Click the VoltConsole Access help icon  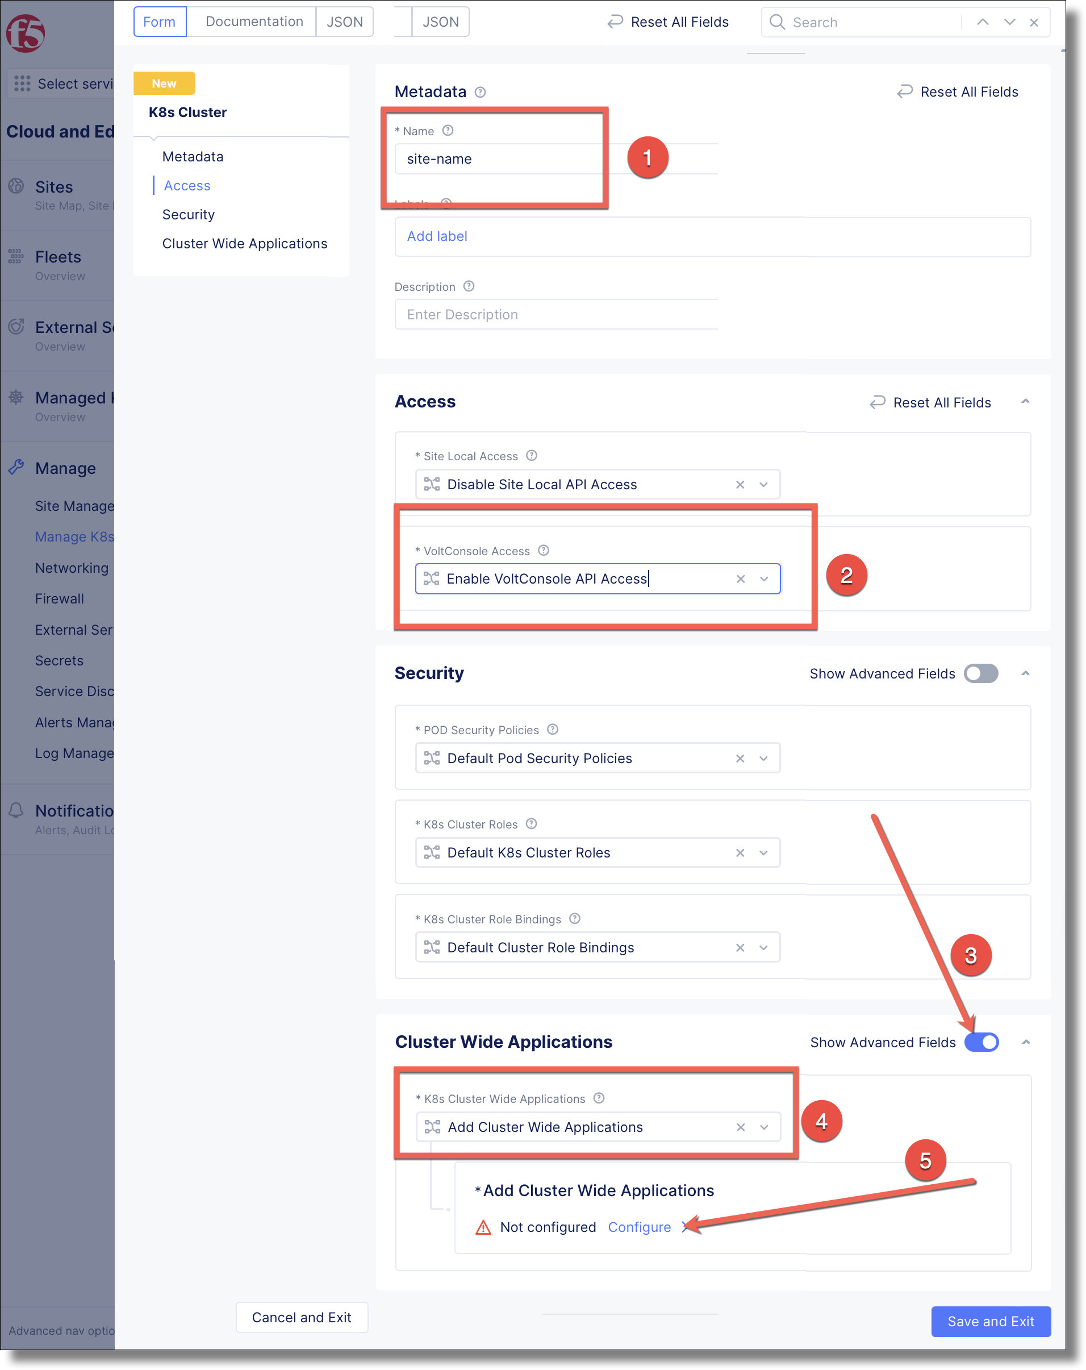[x=544, y=550]
